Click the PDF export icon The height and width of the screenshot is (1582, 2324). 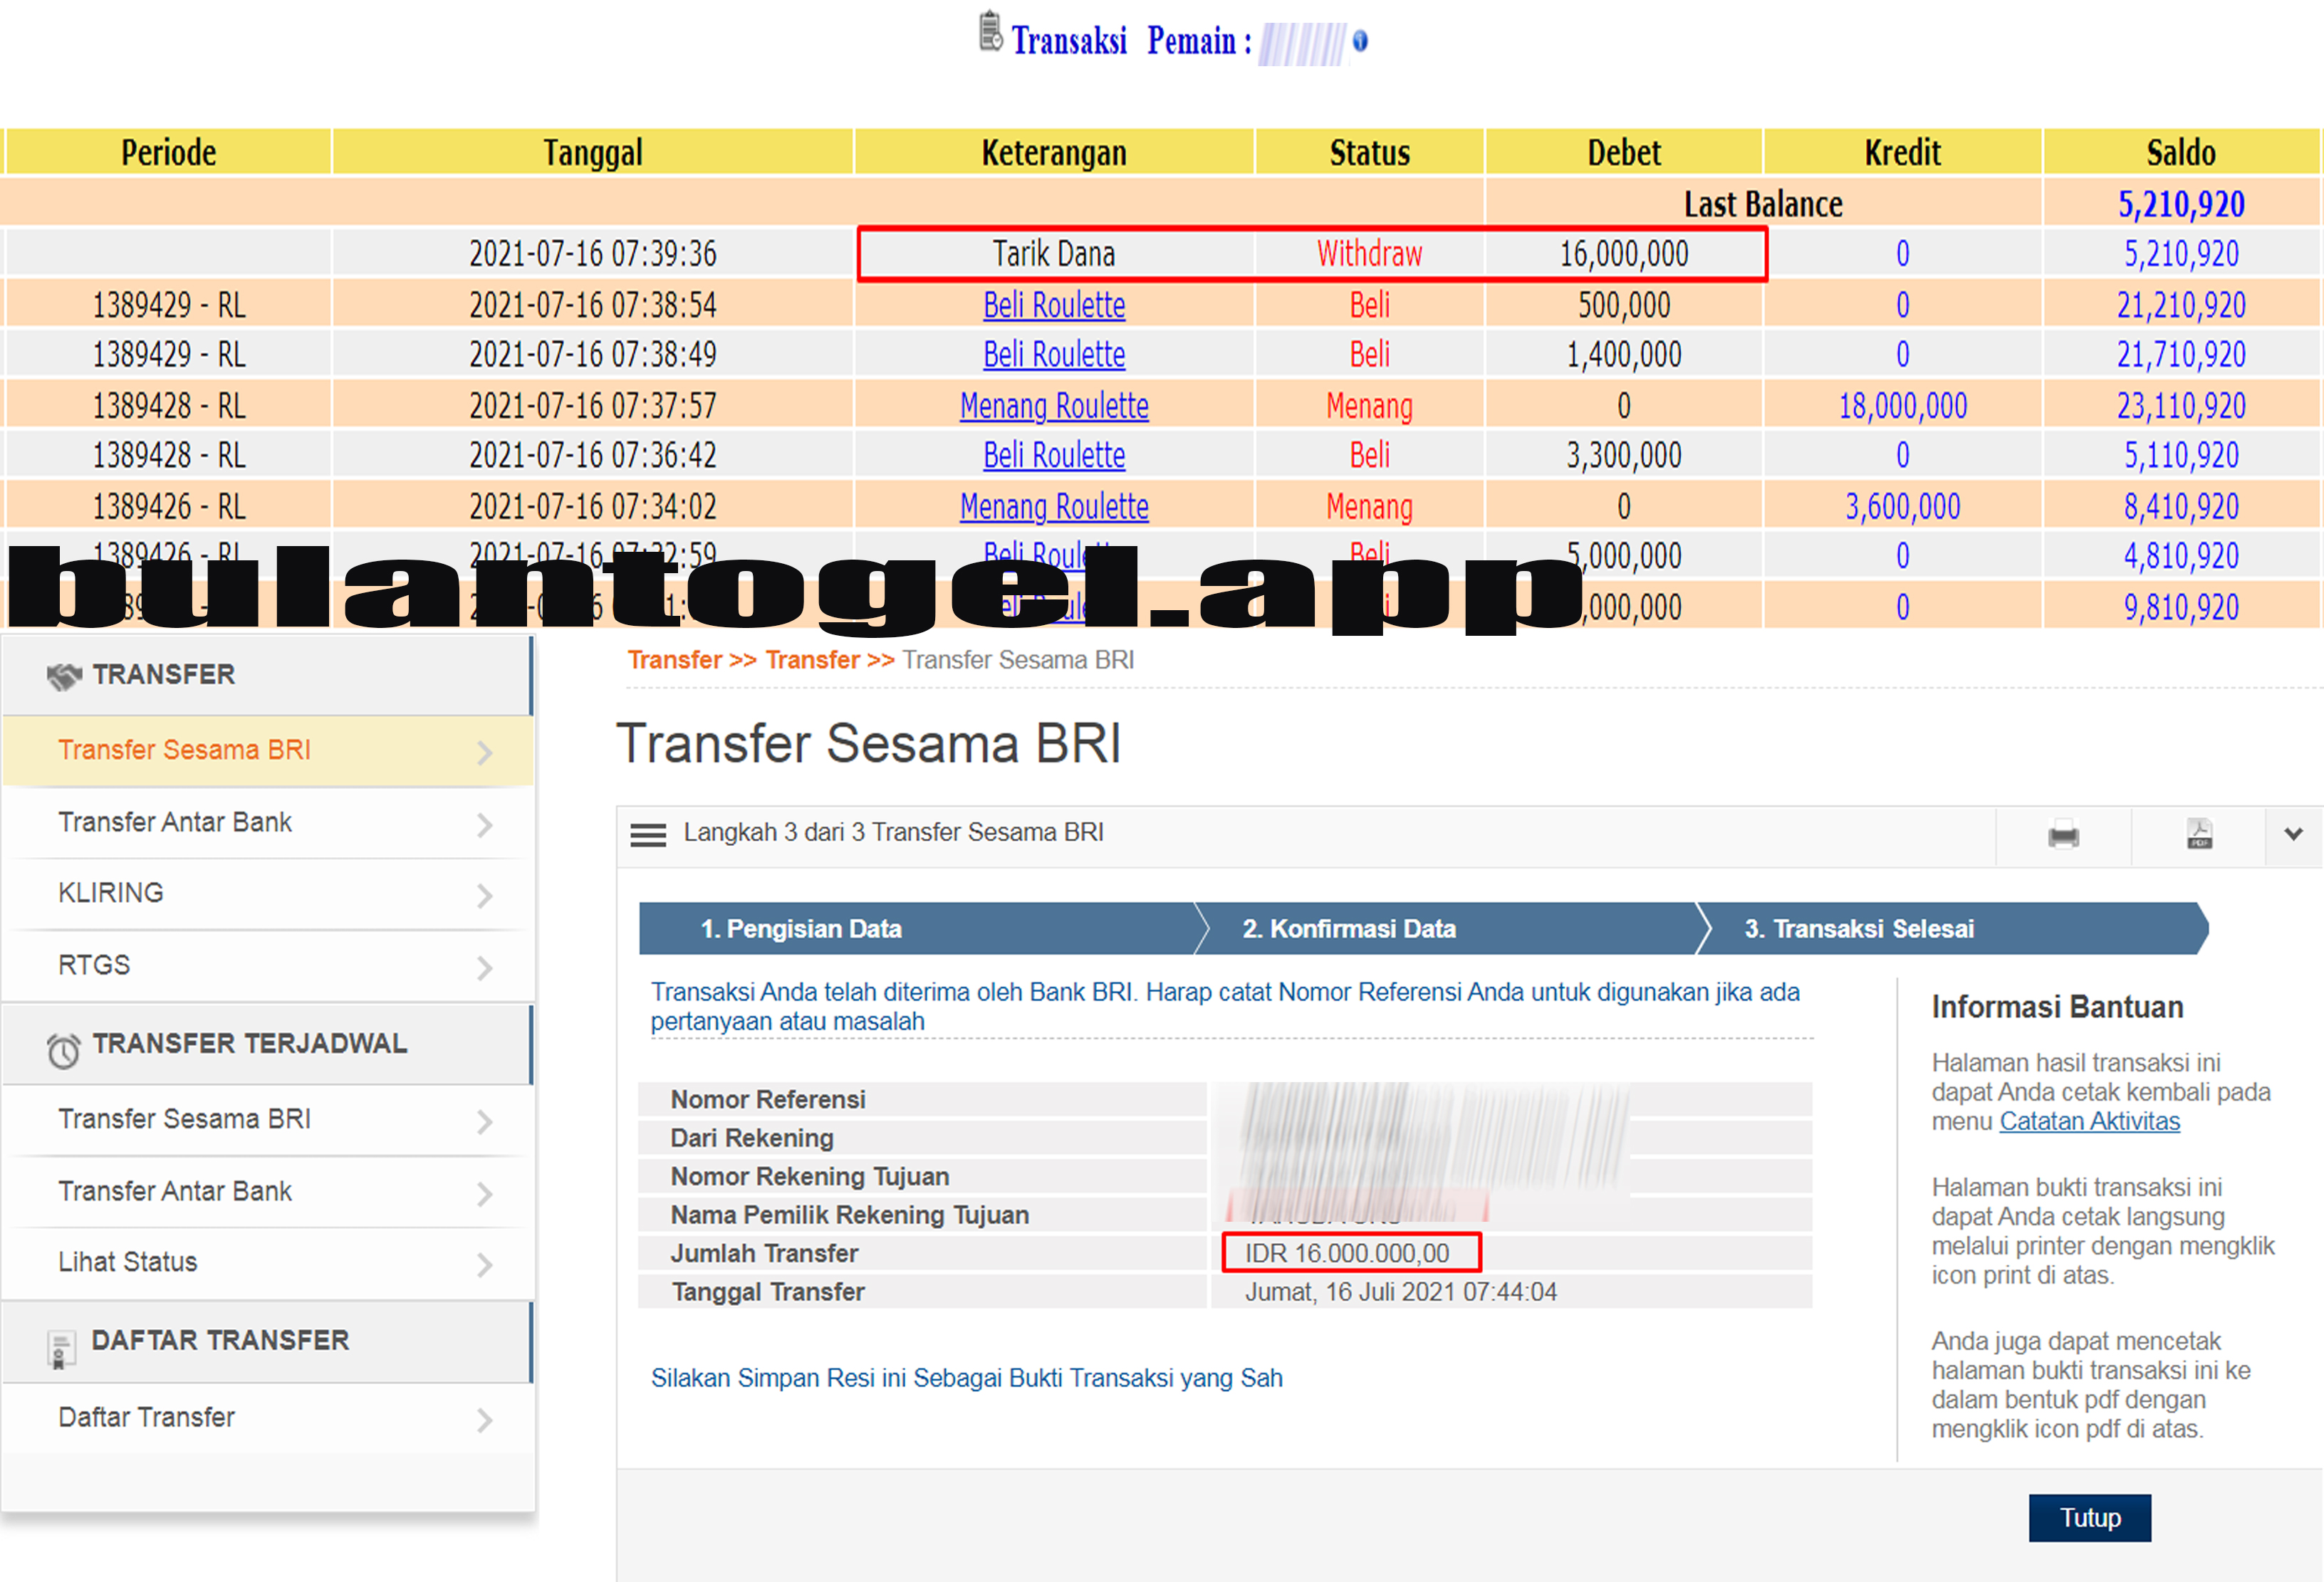coord(2199,834)
